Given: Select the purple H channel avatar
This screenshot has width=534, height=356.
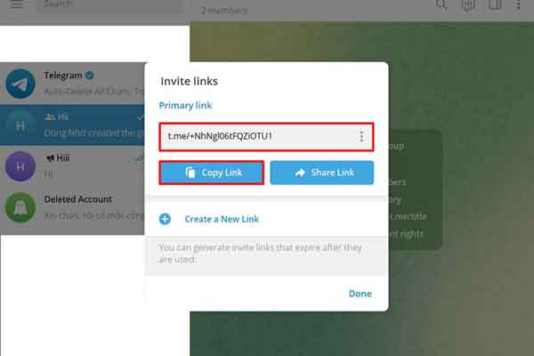Looking at the screenshot, I should click(20, 166).
